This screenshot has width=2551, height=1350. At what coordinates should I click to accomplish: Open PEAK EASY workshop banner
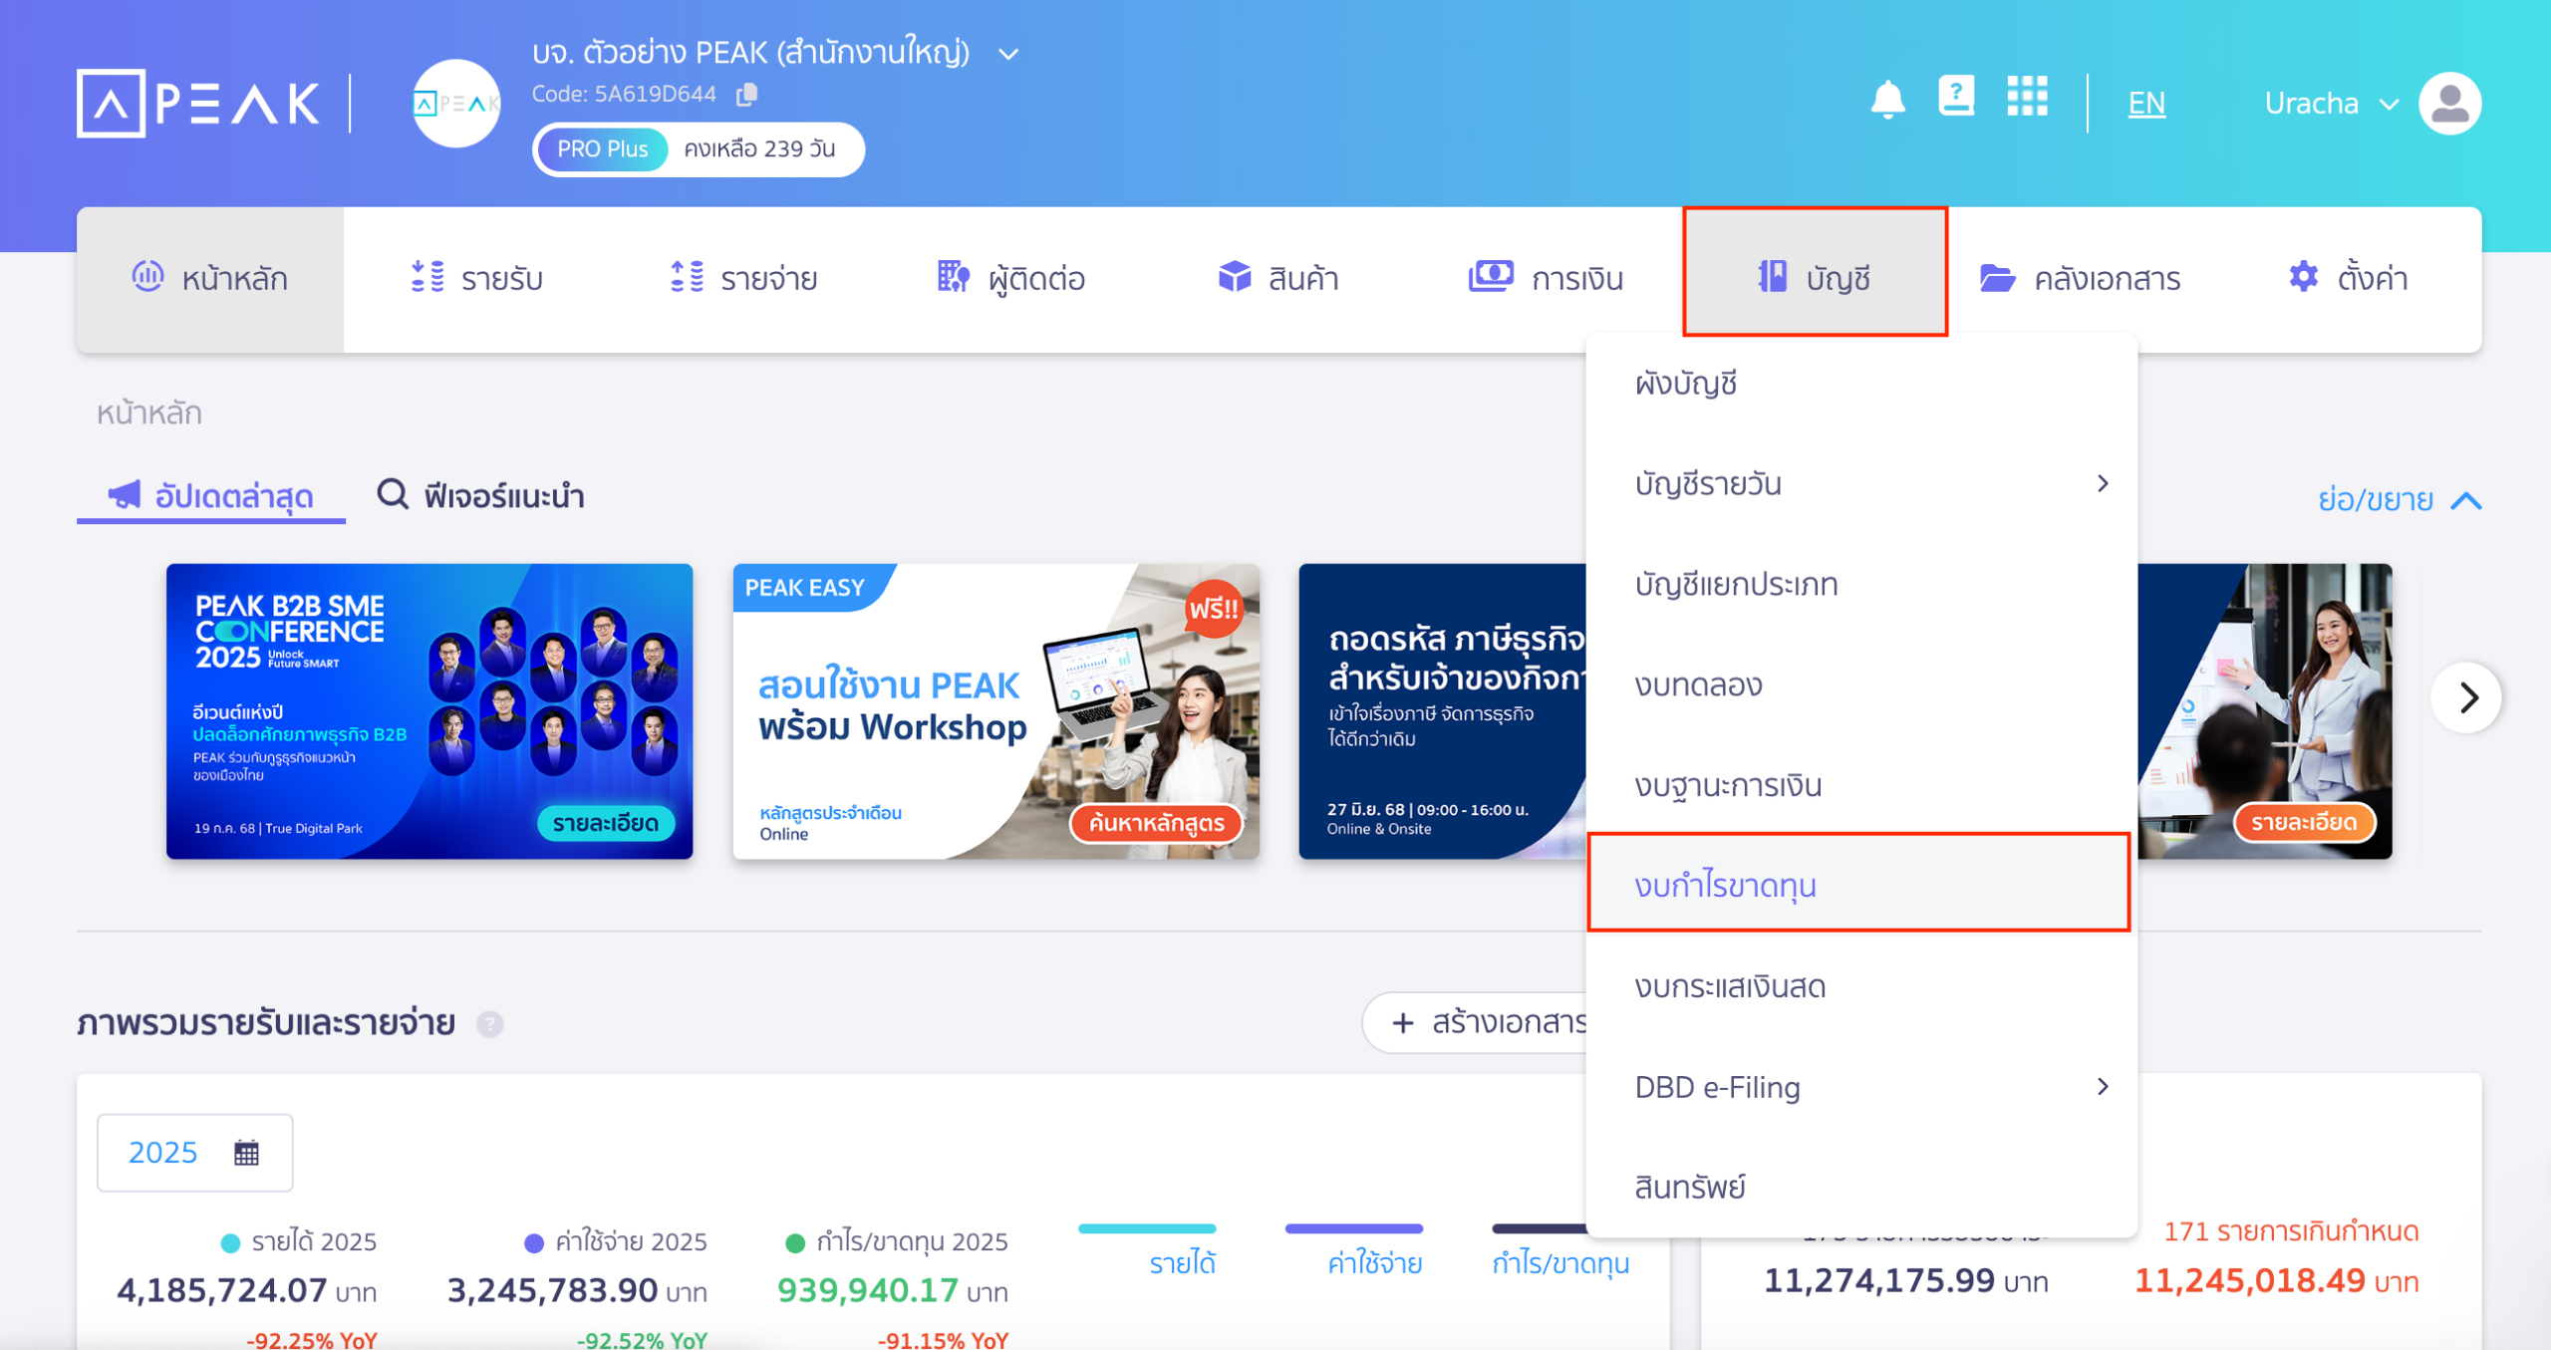(995, 711)
